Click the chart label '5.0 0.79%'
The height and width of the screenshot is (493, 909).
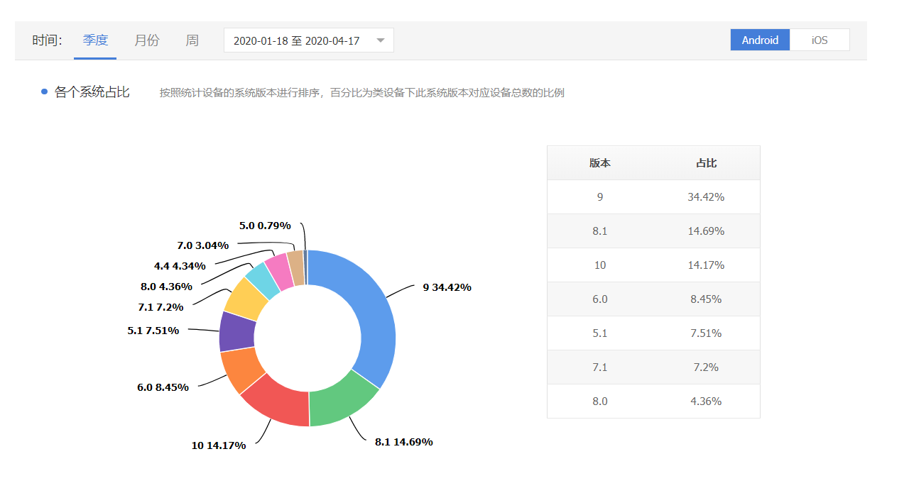265,226
